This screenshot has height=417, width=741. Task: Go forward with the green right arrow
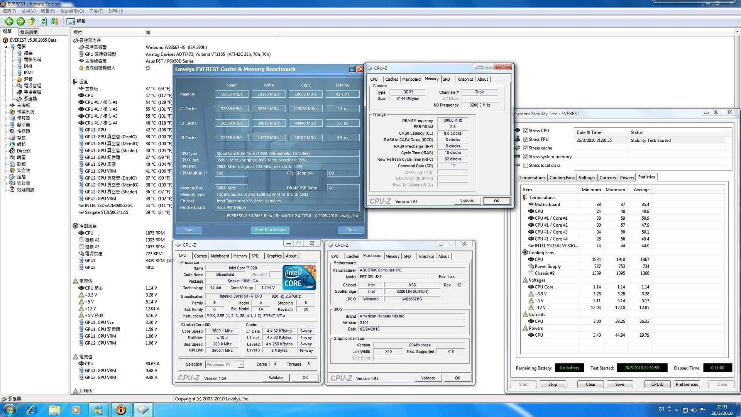pyautogui.click(x=20, y=22)
